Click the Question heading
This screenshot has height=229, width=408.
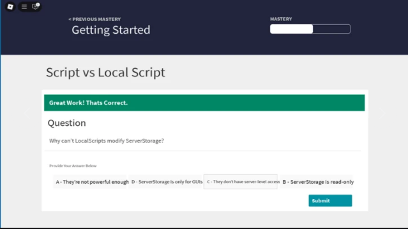66,123
